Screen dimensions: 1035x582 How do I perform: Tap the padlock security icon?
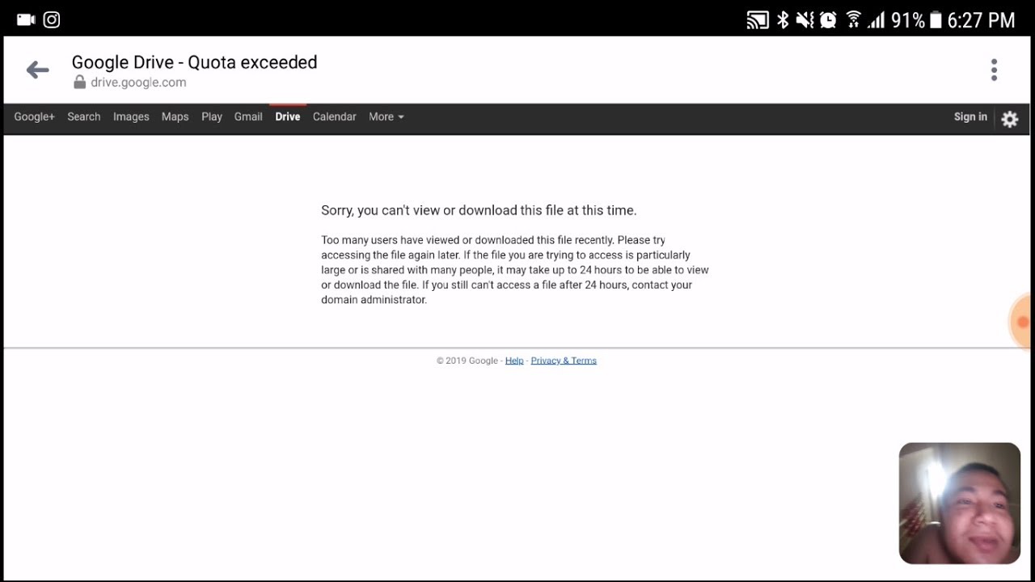pyautogui.click(x=79, y=82)
